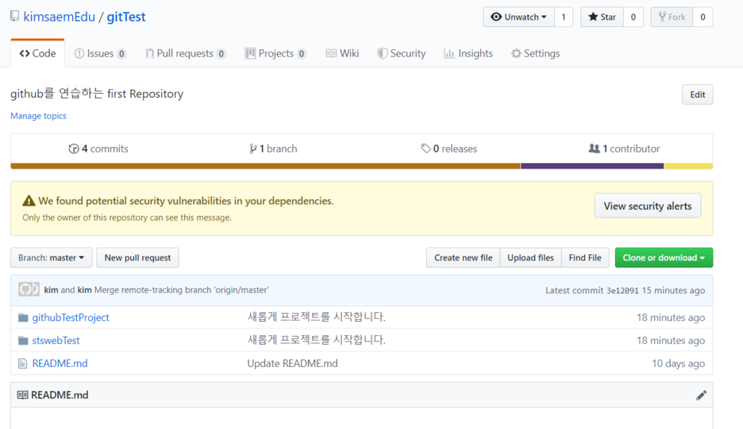Click the '10 days ago' timestamp
This screenshot has height=429, width=743.
pyautogui.click(x=678, y=364)
